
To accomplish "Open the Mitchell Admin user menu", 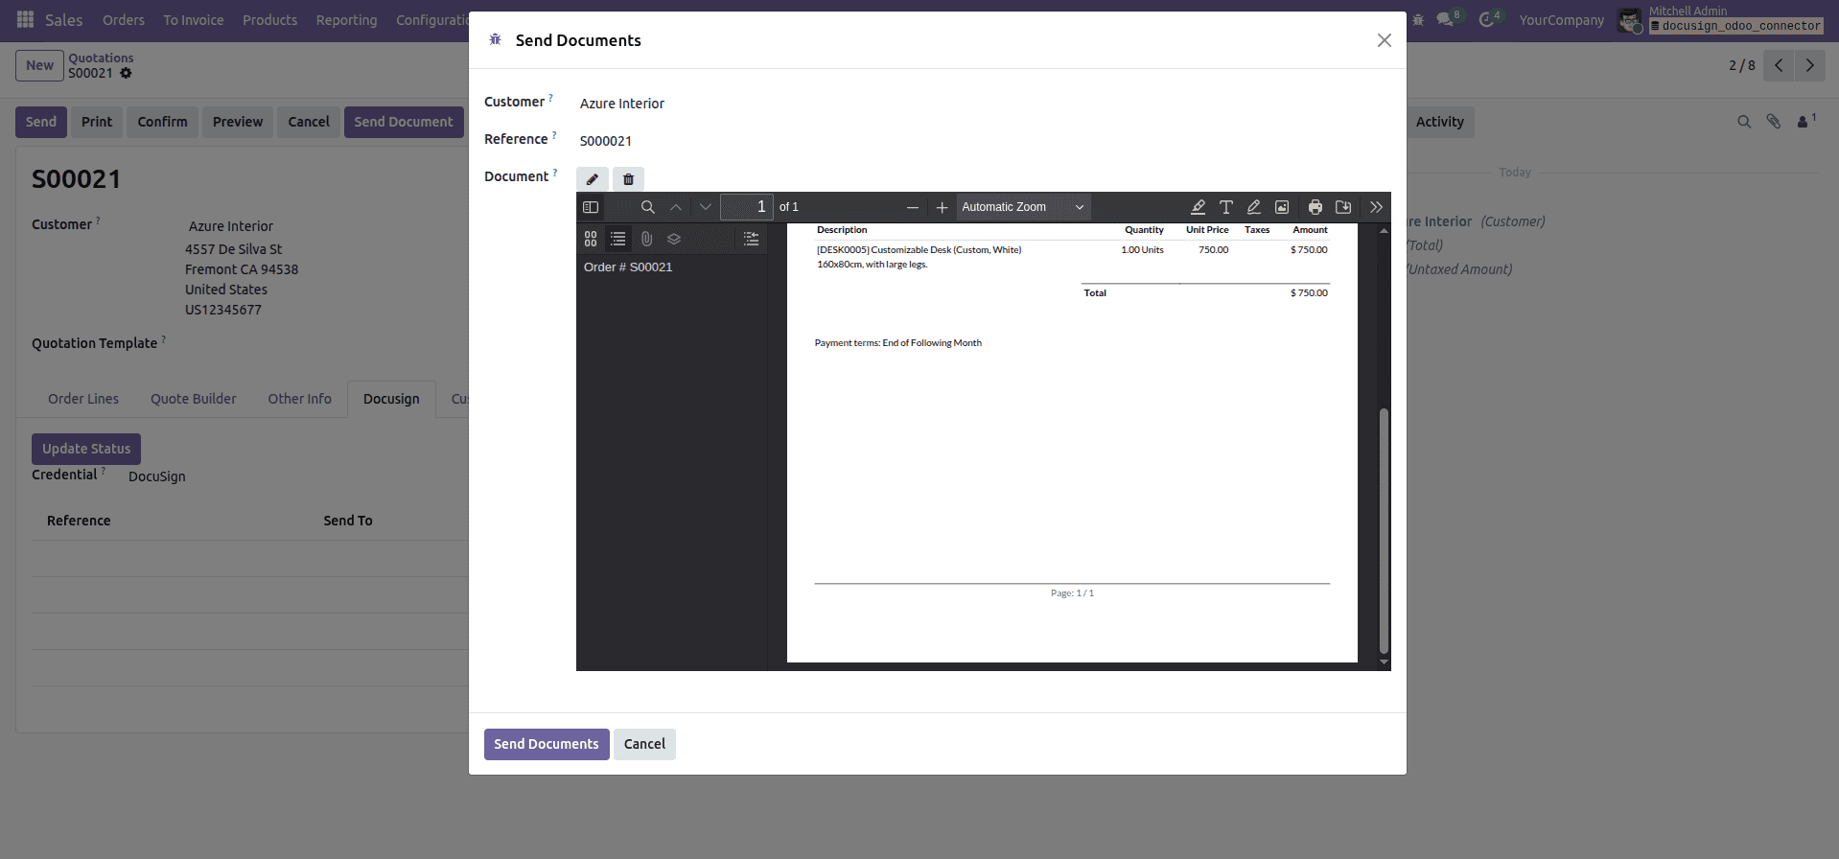I will 1720,20.
